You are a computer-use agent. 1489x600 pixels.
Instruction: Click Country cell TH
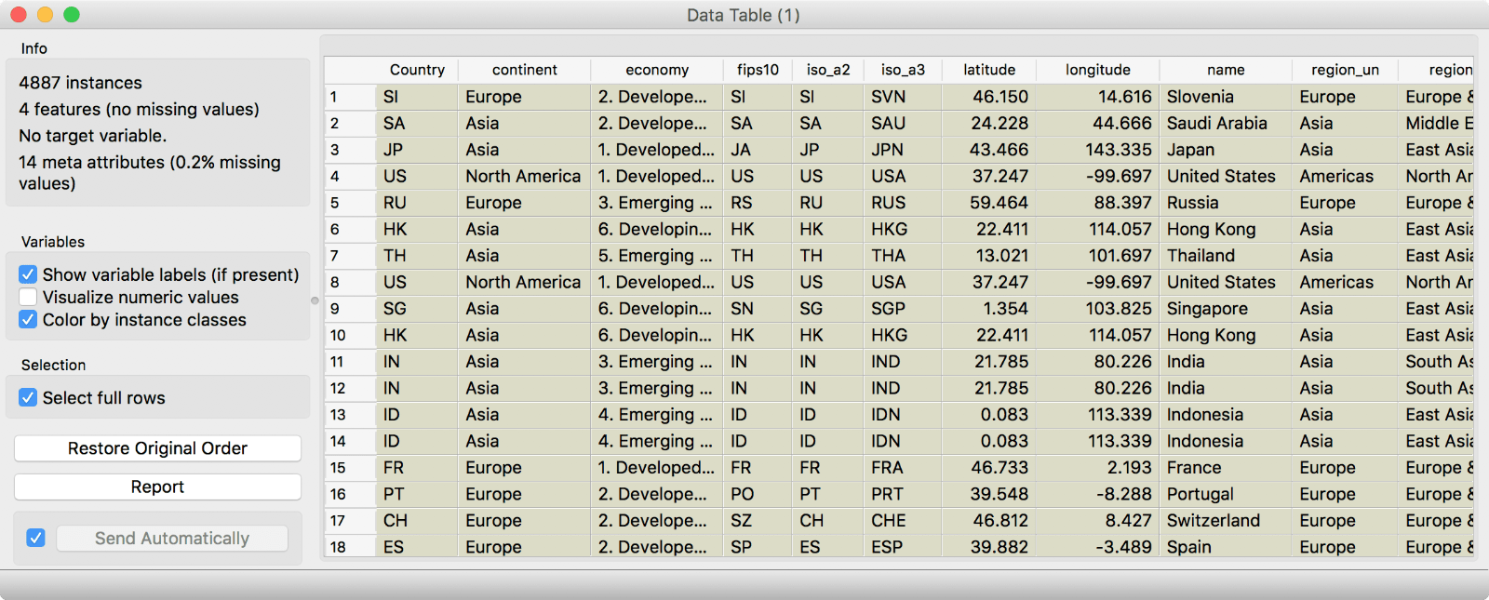(417, 256)
